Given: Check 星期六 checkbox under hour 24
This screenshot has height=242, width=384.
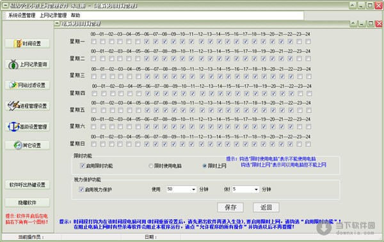Looking at the screenshot, I should [308, 126].
